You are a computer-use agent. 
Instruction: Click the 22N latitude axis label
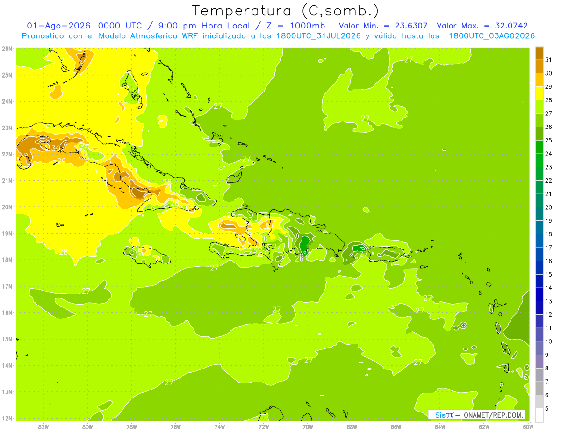[7, 154]
